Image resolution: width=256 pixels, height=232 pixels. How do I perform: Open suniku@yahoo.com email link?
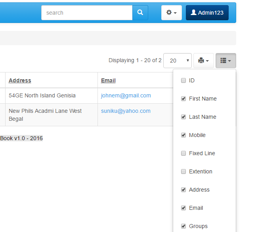coord(126,111)
